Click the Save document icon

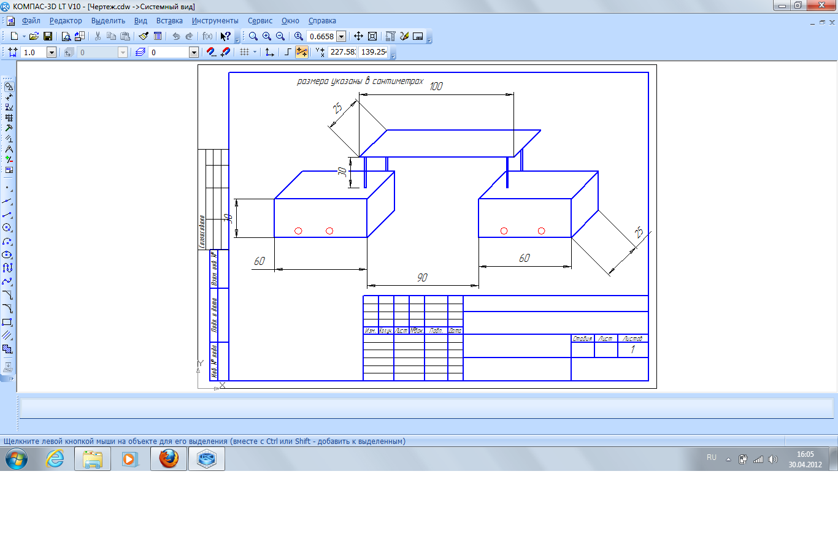tap(47, 37)
